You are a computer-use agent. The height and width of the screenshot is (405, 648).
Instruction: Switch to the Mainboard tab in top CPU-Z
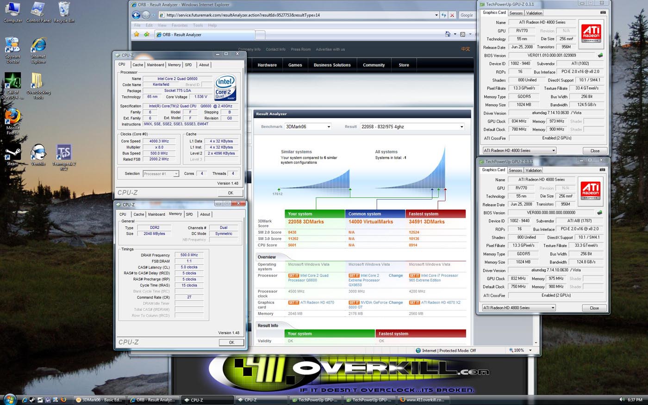[x=156, y=65]
